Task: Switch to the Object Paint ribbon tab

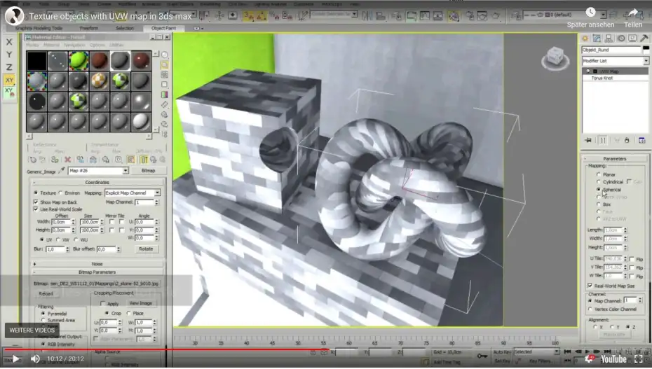Action: [163, 28]
